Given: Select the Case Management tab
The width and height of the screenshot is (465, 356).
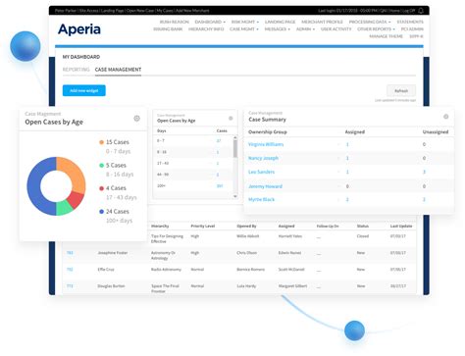Looking at the screenshot, I should [118, 70].
